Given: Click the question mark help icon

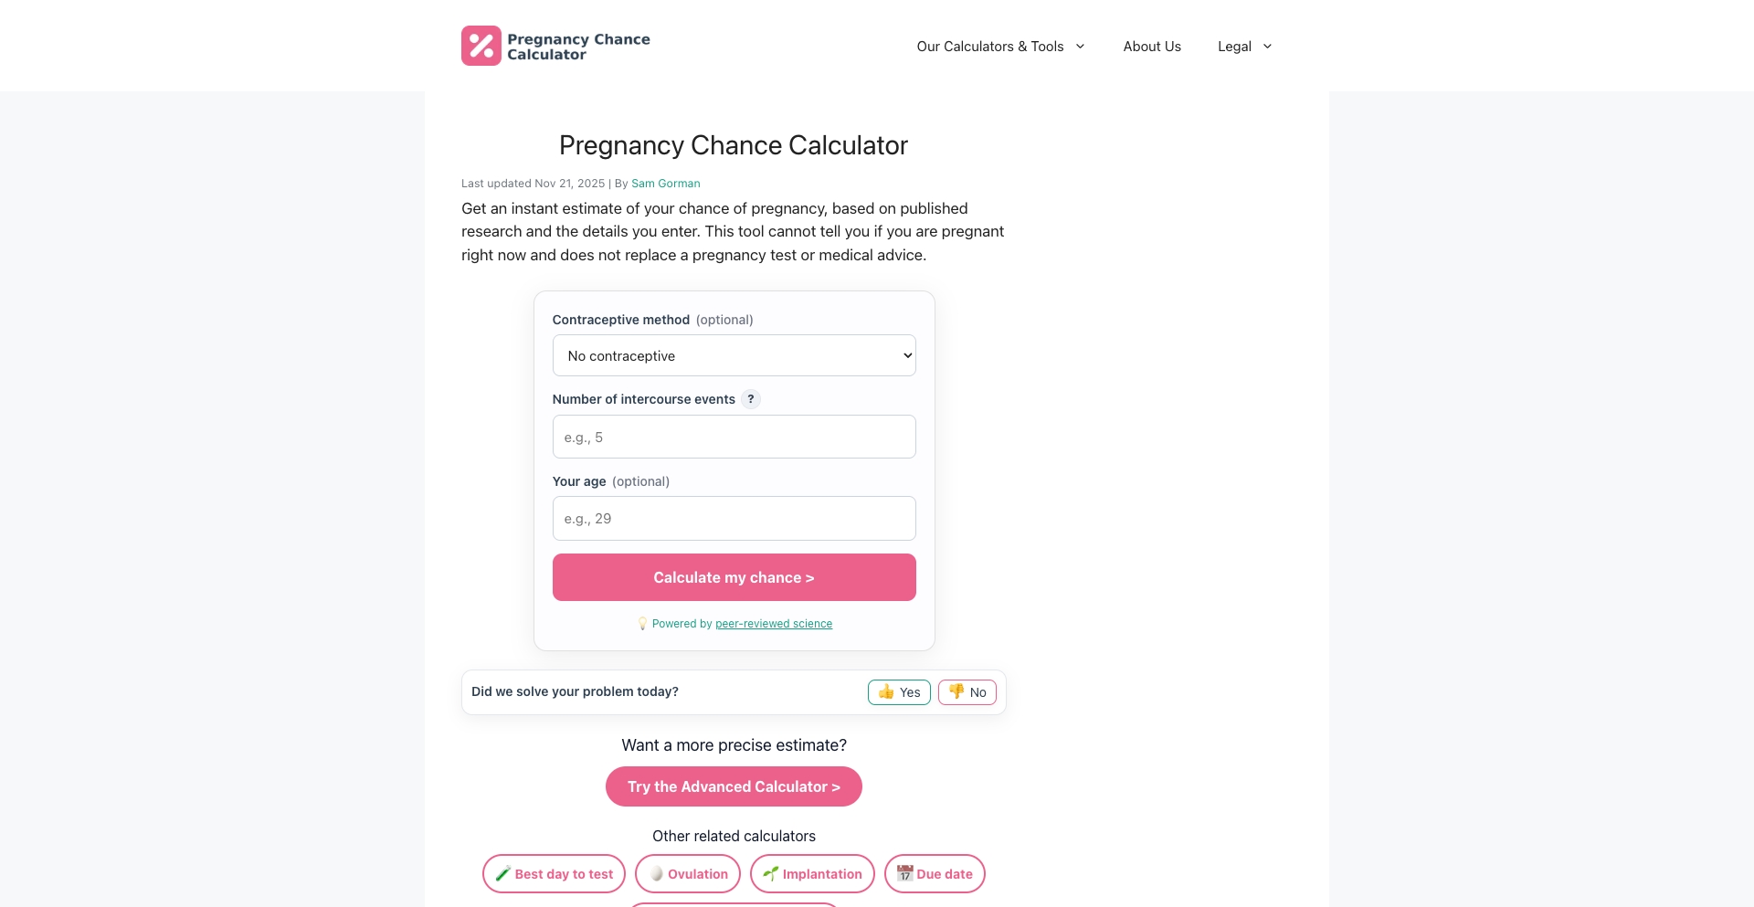Looking at the screenshot, I should [751, 399].
